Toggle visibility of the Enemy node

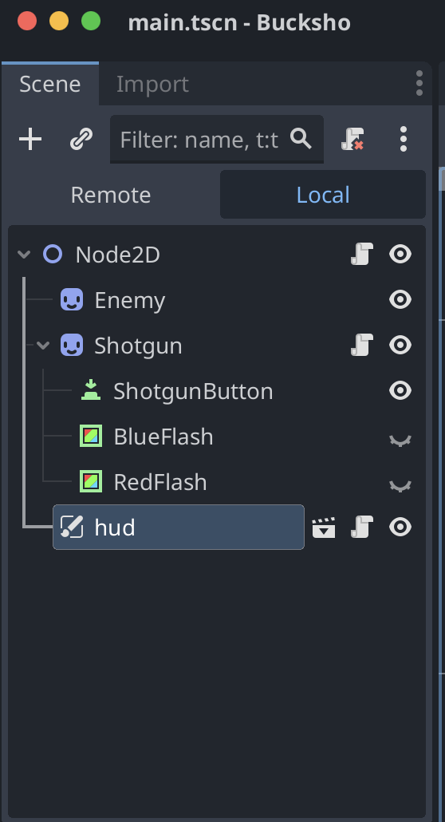point(400,300)
